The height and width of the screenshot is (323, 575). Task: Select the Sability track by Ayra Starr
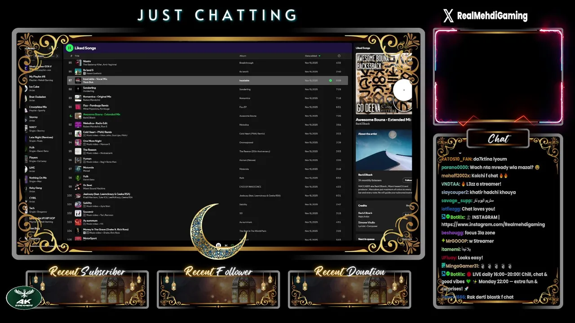click(x=88, y=203)
